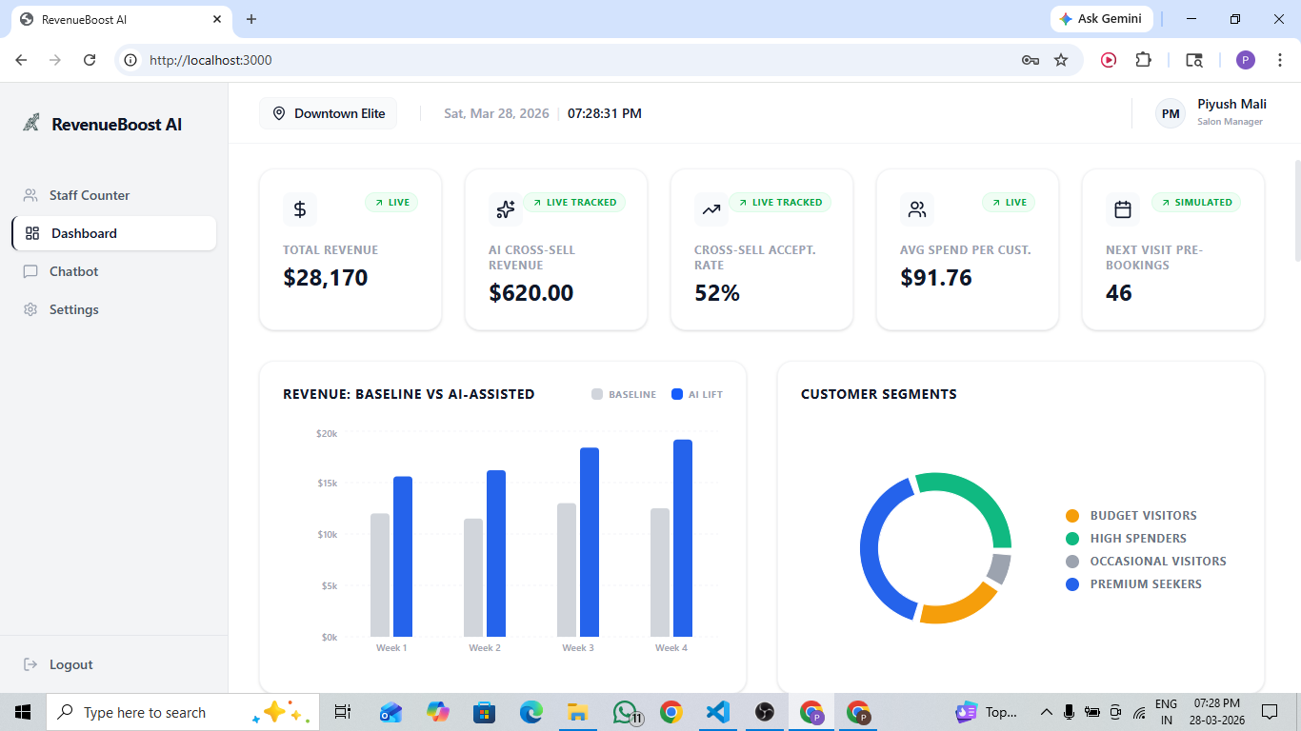This screenshot has width=1301, height=731.
Task: Select Premium Seekers in the segments legend
Action: [1133, 584]
